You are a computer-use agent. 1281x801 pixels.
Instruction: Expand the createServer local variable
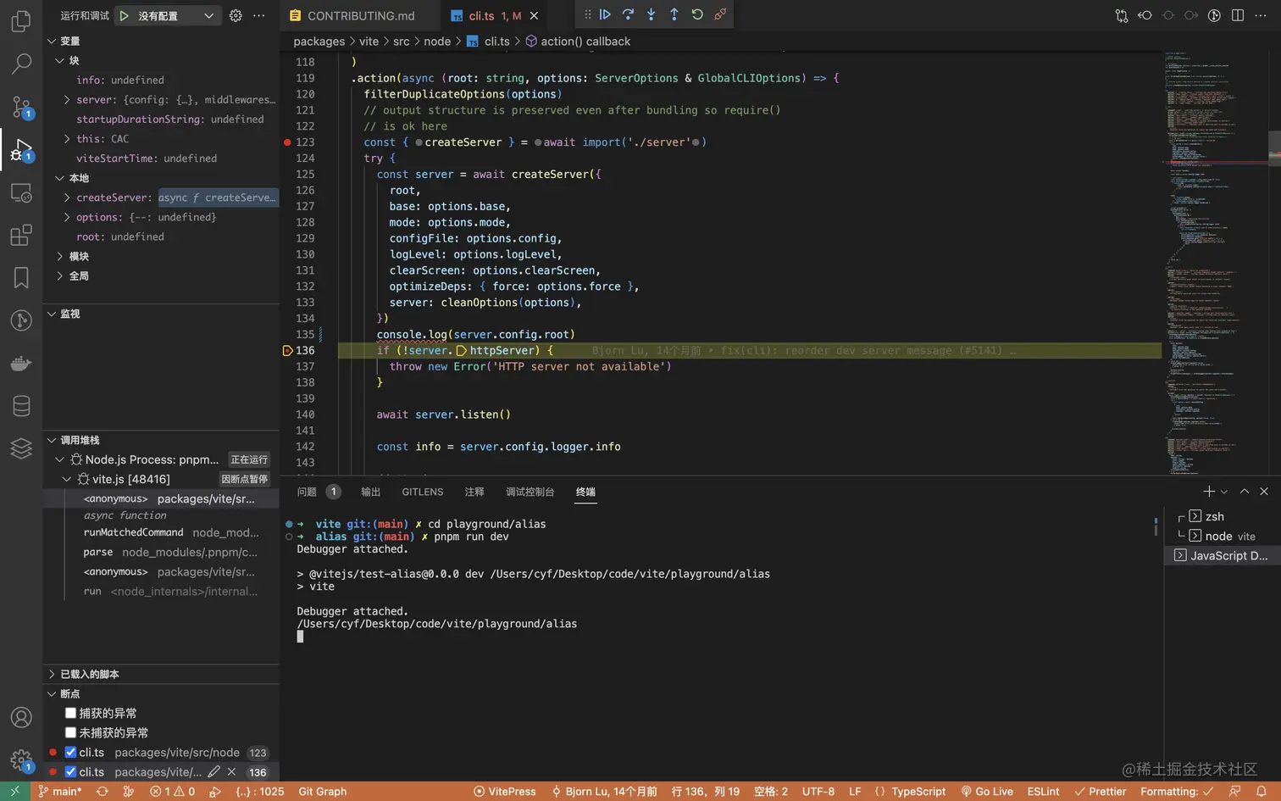[67, 197]
